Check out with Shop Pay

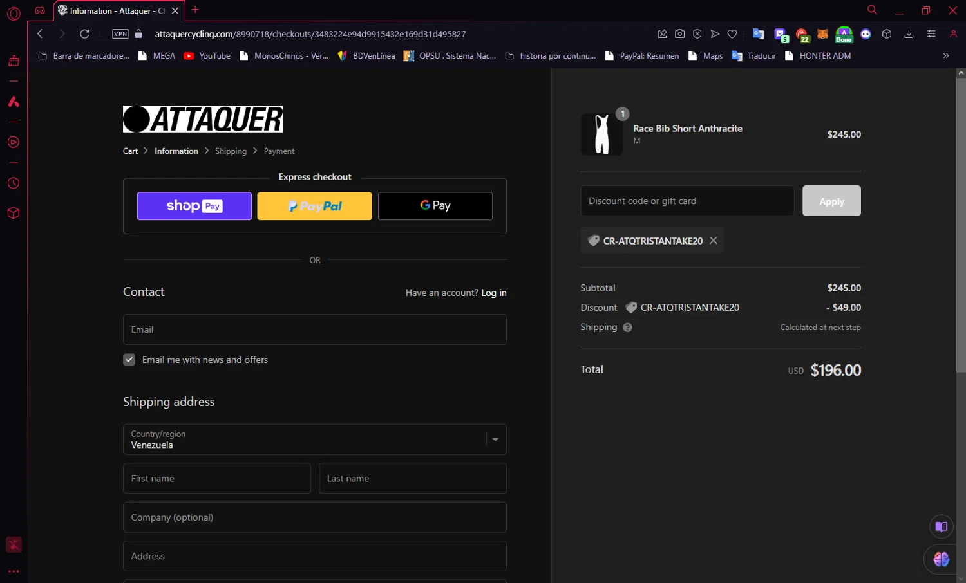194,206
